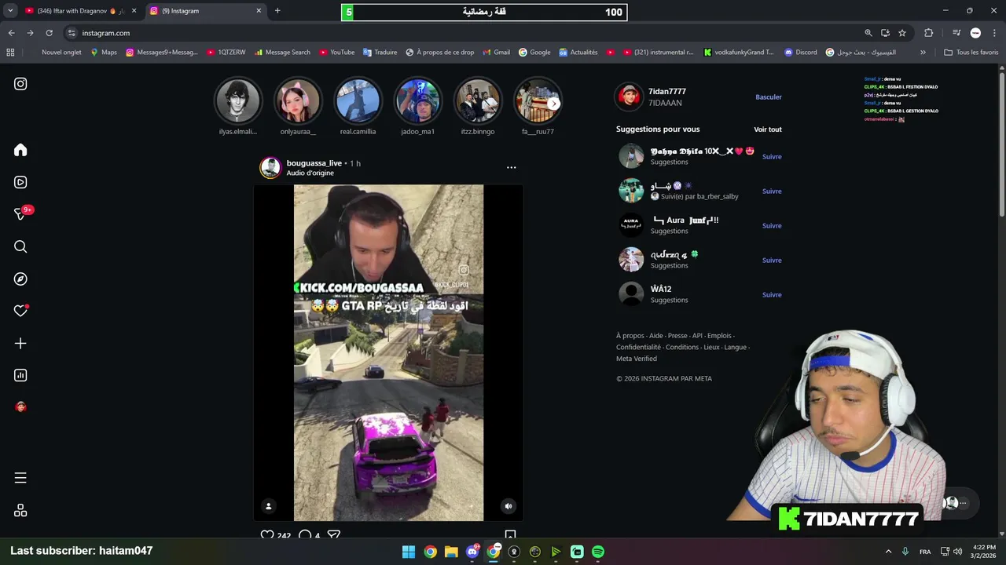Image resolution: width=1006 pixels, height=565 pixels.
Task: Open Maps bookmark
Action: point(104,53)
